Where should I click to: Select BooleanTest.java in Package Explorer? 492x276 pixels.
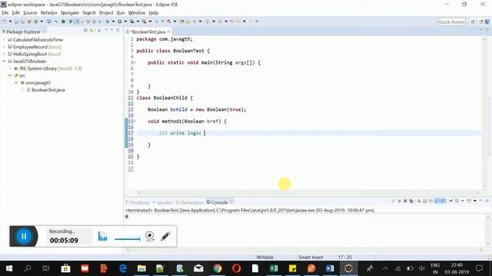[48, 90]
